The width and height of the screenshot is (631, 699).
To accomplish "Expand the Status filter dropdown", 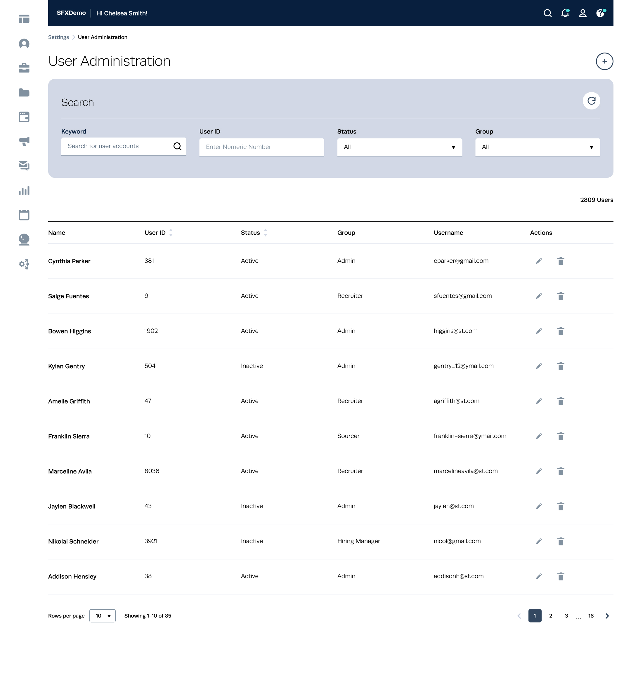I will point(399,147).
